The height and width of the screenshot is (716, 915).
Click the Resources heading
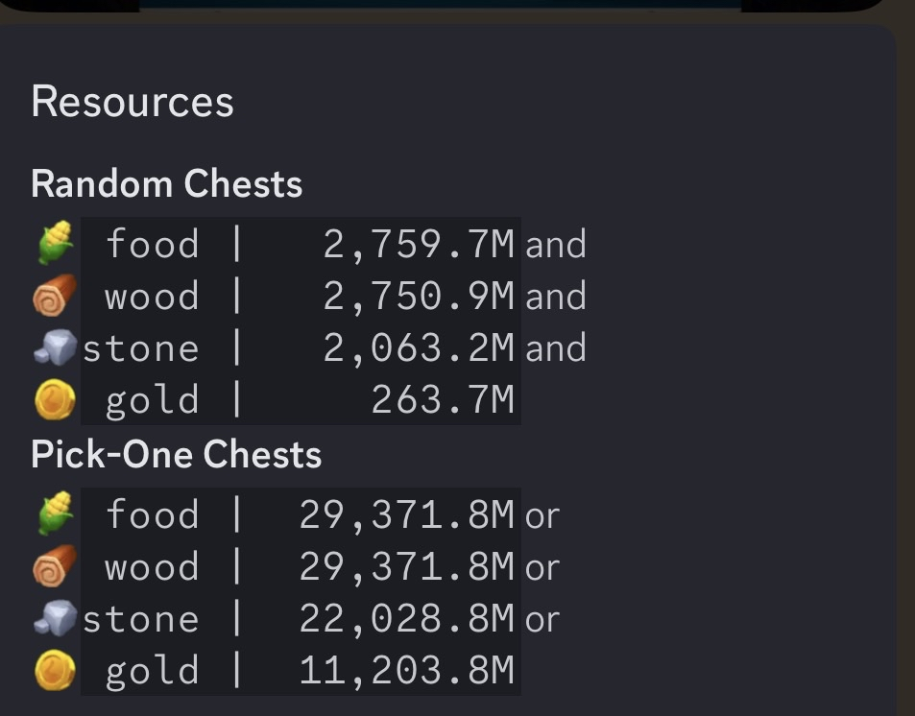pos(132,102)
